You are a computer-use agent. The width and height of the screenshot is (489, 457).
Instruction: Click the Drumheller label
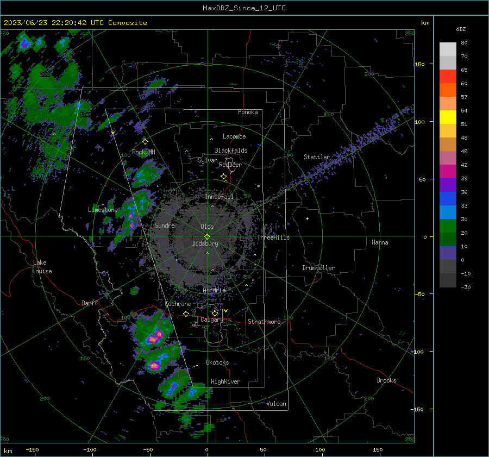(318, 268)
